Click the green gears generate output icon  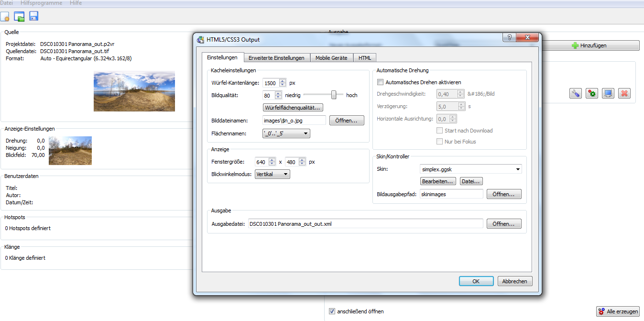[x=592, y=93]
